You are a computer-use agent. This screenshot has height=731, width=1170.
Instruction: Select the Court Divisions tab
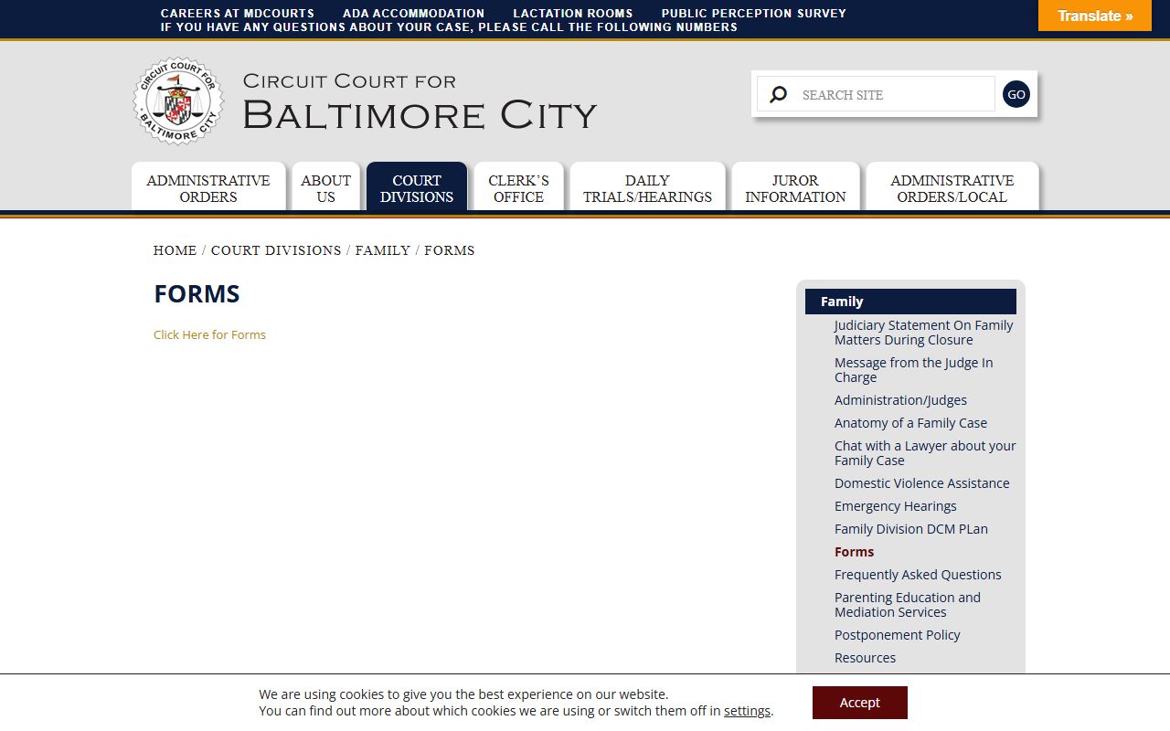417,188
